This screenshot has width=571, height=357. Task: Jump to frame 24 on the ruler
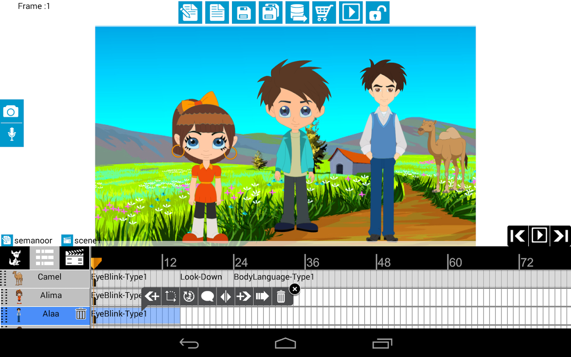(x=241, y=262)
